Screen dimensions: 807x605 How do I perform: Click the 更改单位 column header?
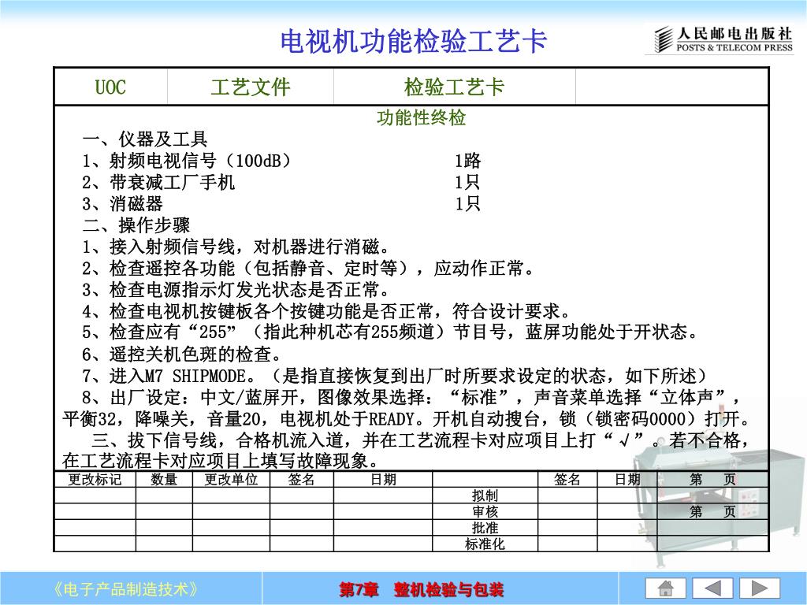click(231, 480)
